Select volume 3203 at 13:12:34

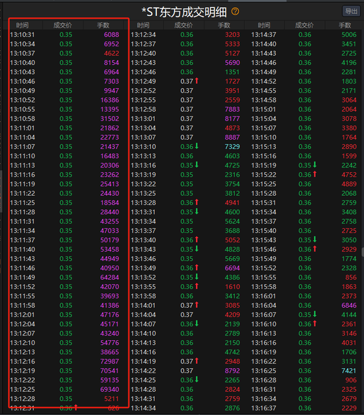coord(232,34)
